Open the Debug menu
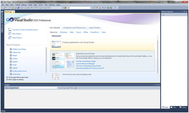Image resolution: width=189 pixels, height=113 pixels. pos(24,5)
